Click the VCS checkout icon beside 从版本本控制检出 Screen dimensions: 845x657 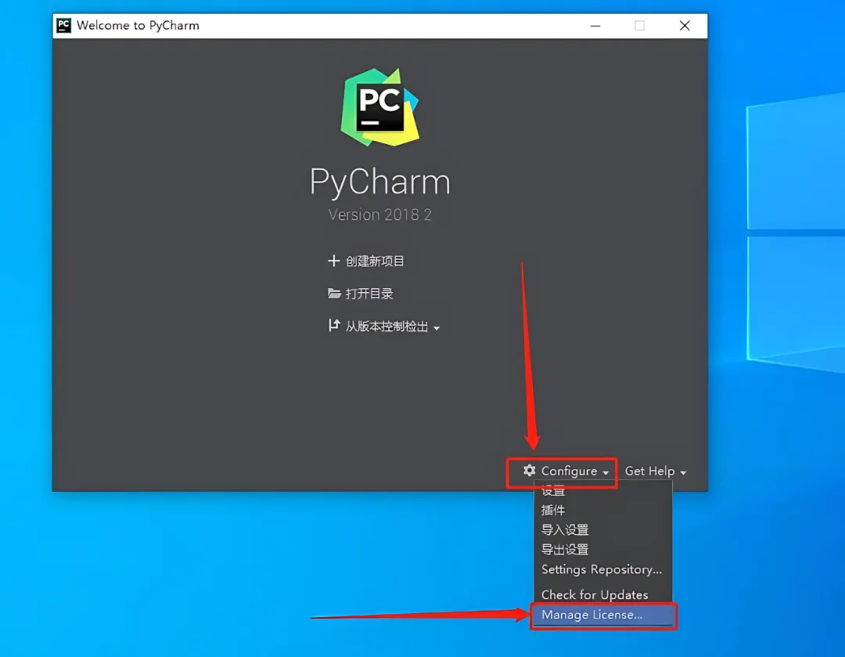click(x=334, y=325)
